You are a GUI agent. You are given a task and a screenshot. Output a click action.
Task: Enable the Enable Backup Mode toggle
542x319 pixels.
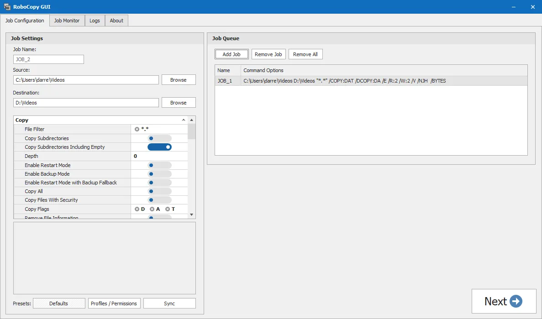pyautogui.click(x=159, y=173)
